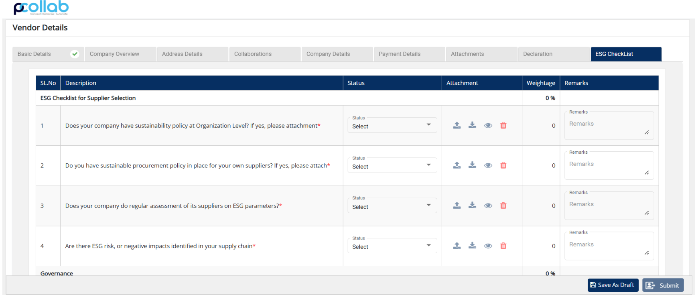696x295 pixels.
Task: Open the Address Details tab
Action: (x=193, y=54)
